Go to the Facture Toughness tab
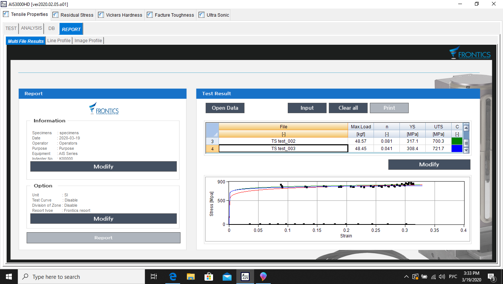 (170, 15)
